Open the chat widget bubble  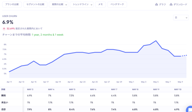coord(189,109)
